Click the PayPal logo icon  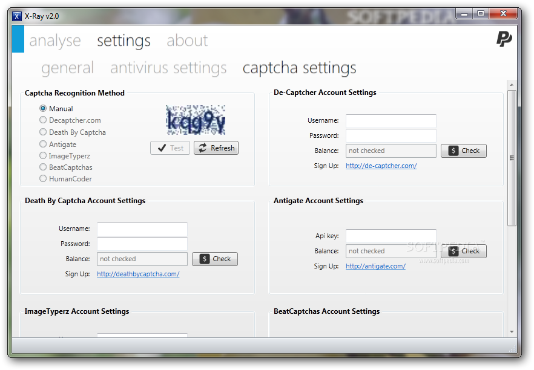pyautogui.click(x=504, y=39)
